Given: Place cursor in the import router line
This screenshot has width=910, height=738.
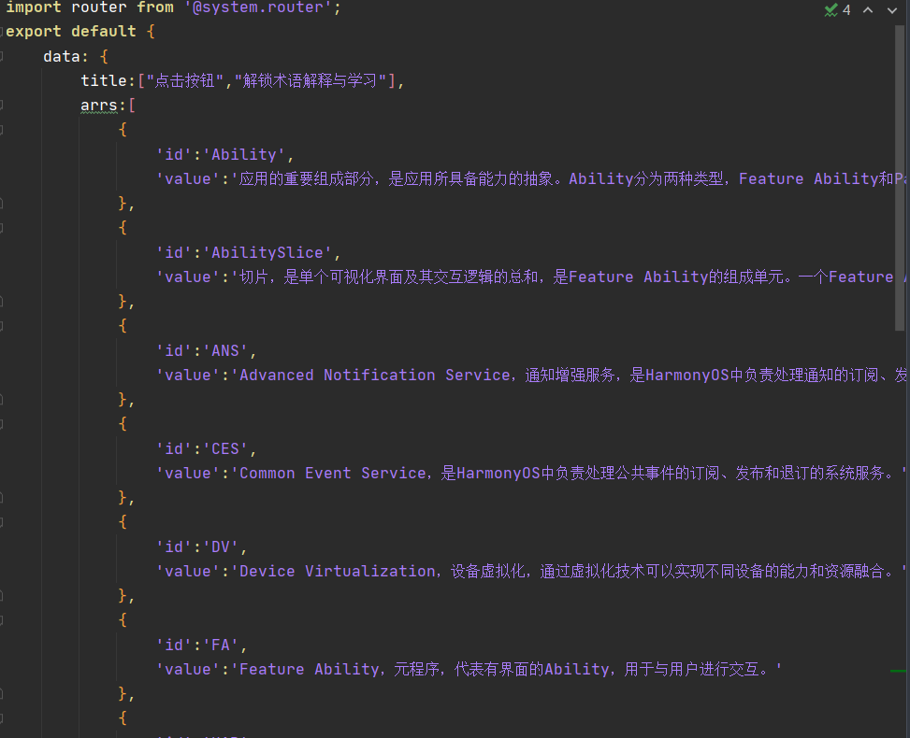Looking at the screenshot, I should click(174, 7).
